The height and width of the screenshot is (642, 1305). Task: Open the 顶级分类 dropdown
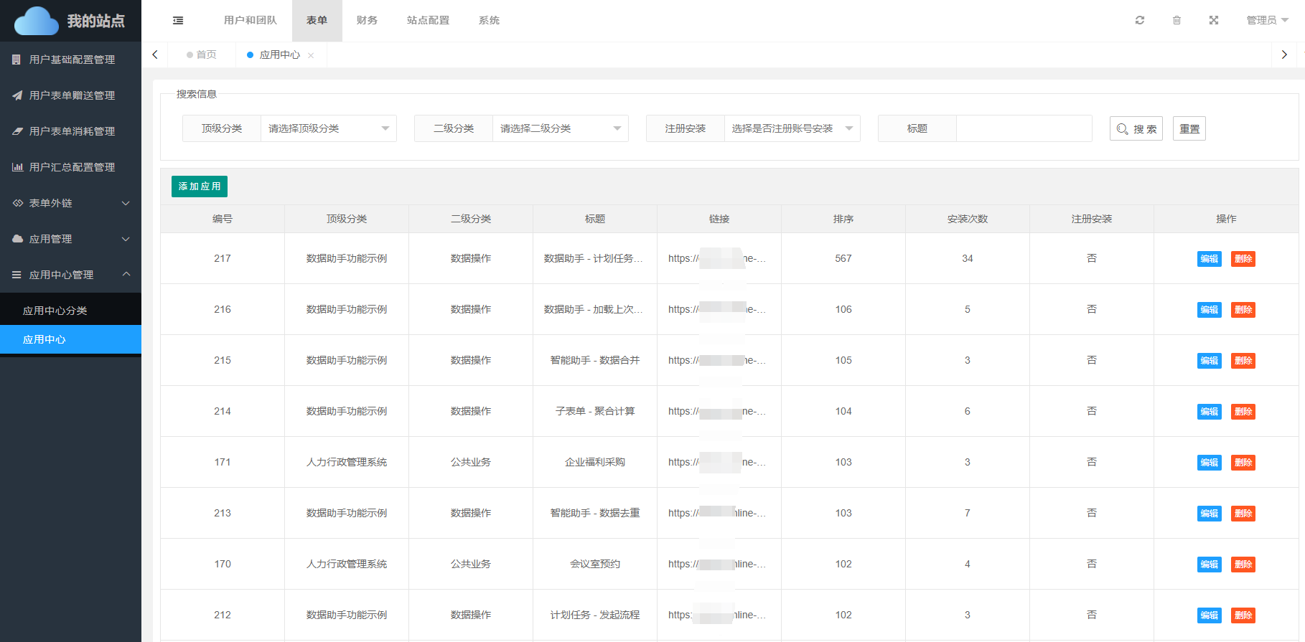[328, 128]
